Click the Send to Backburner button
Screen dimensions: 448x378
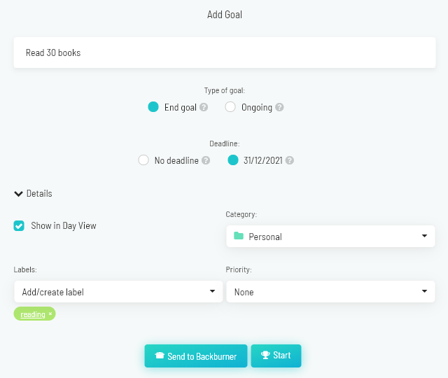pyautogui.click(x=196, y=356)
